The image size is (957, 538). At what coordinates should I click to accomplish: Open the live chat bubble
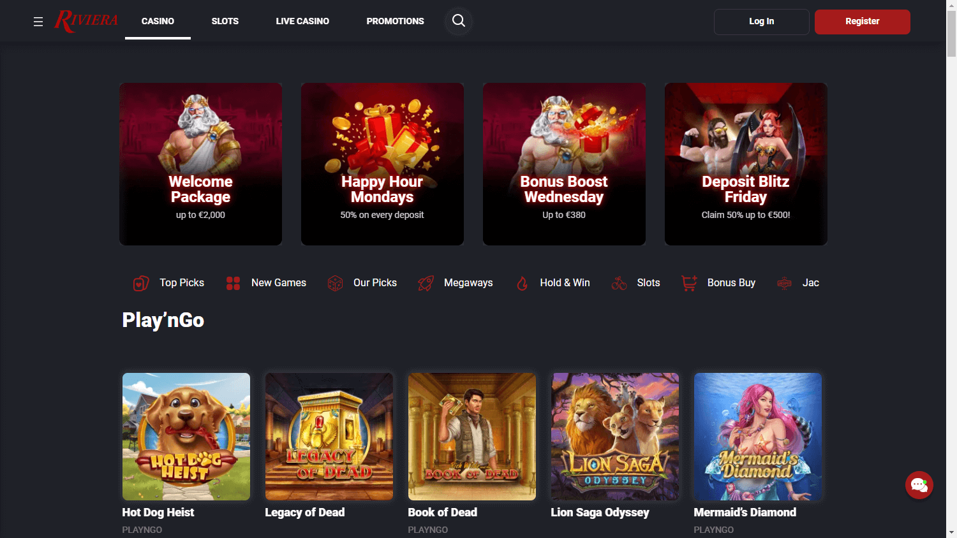click(x=919, y=485)
